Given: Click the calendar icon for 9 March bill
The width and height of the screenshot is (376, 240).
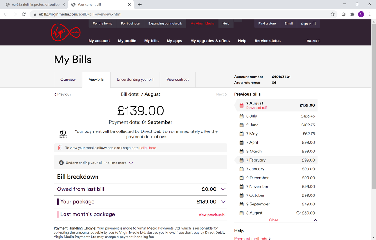Looking at the screenshot, I should [242, 151].
